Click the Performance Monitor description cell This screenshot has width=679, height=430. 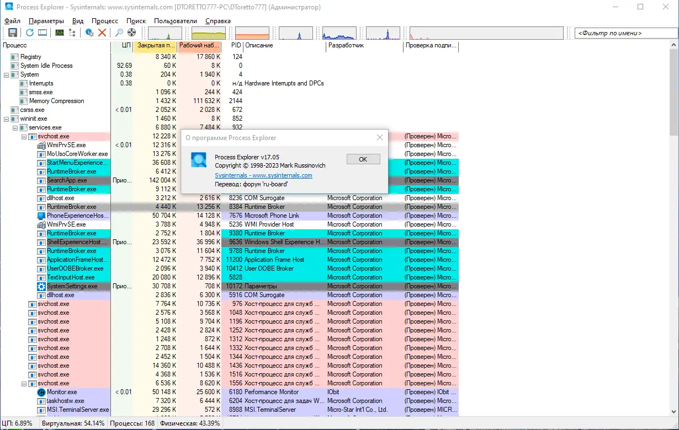pyautogui.click(x=272, y=392)
